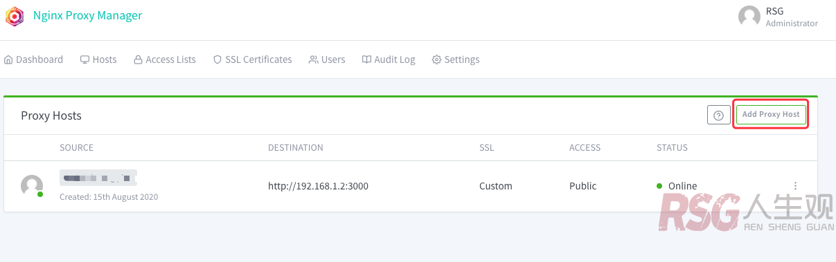Open the help question mark button

point(719,115)
